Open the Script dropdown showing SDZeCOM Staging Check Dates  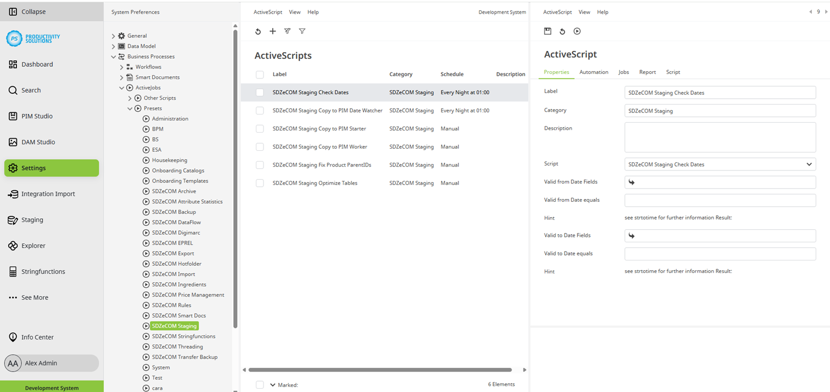pos(720,164)
